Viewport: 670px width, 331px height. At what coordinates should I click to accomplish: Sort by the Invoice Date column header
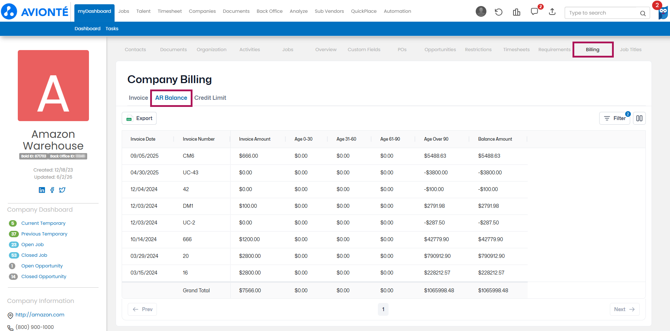[143, 139]
